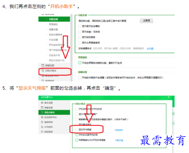This screenshot has width=189, height=153.
Task: Uncheck 我愿意参加360开机时间调查 checkbox
Action: point(76,140)
